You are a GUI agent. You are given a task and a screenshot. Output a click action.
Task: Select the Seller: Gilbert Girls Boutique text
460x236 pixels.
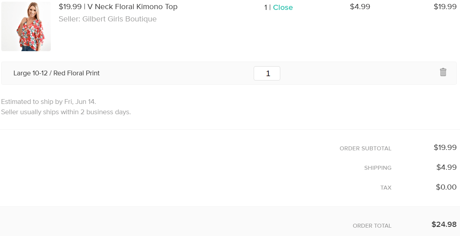[108, 19]
